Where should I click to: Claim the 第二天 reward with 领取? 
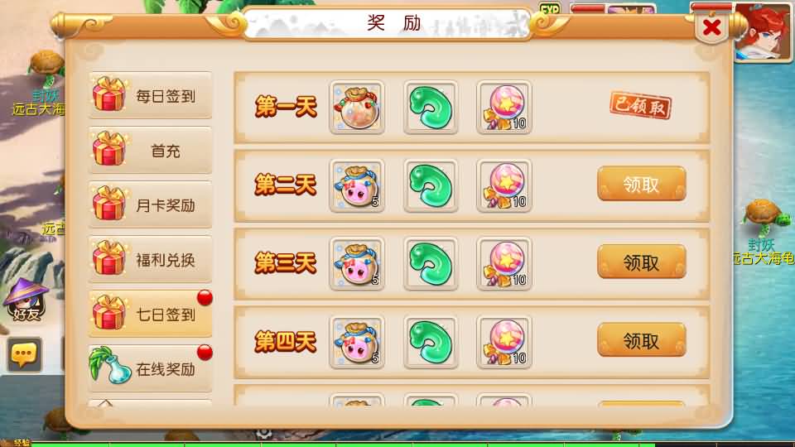[641, 184]
